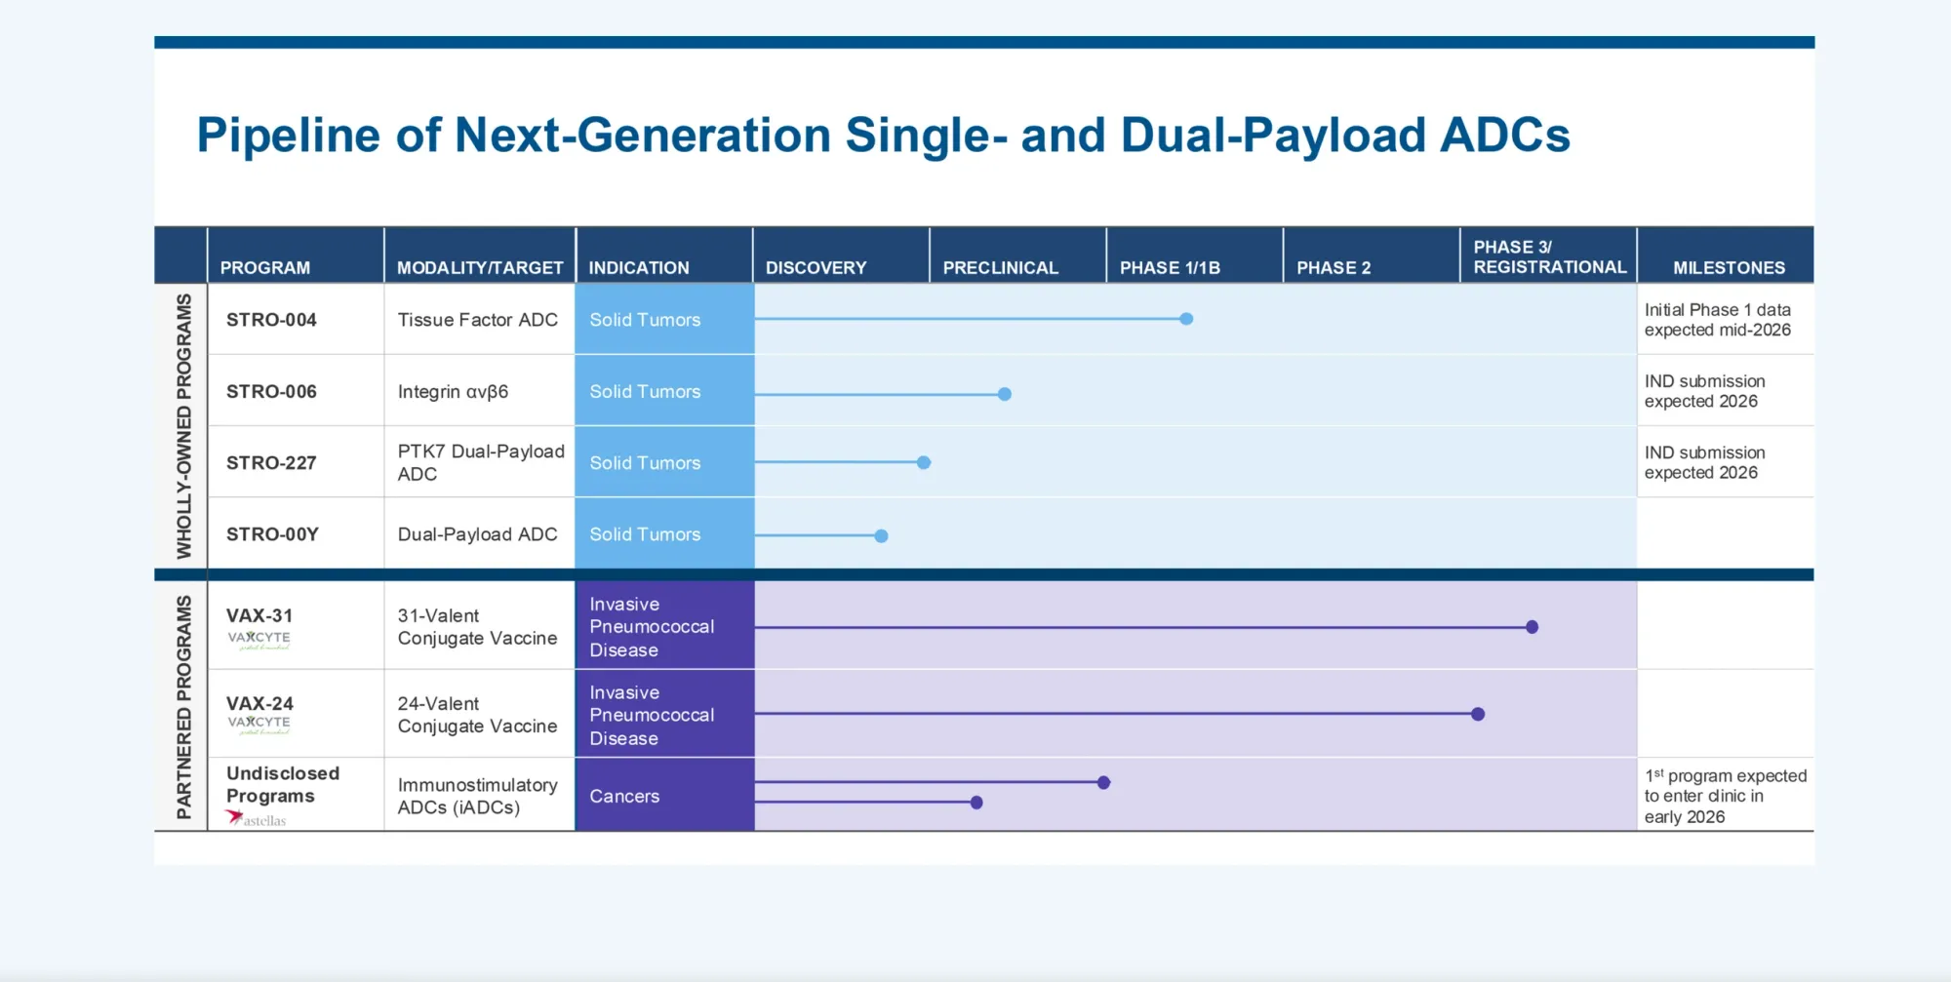Click the Astellas logo under Undisclosed Programs
Image resolution: width=1951 pixels, height=982 pixels.
[257, 819]
